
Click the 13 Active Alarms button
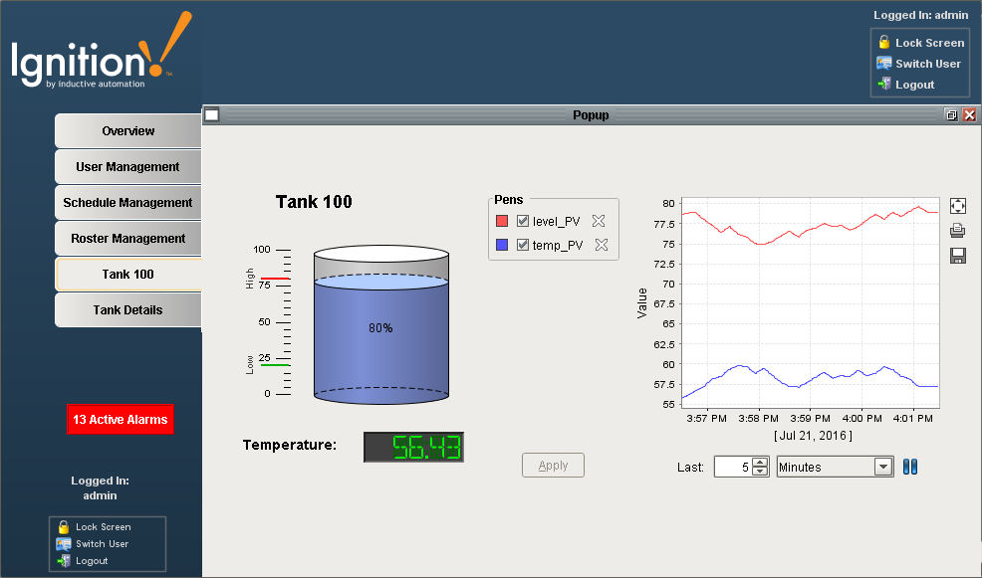pos(121,420)
